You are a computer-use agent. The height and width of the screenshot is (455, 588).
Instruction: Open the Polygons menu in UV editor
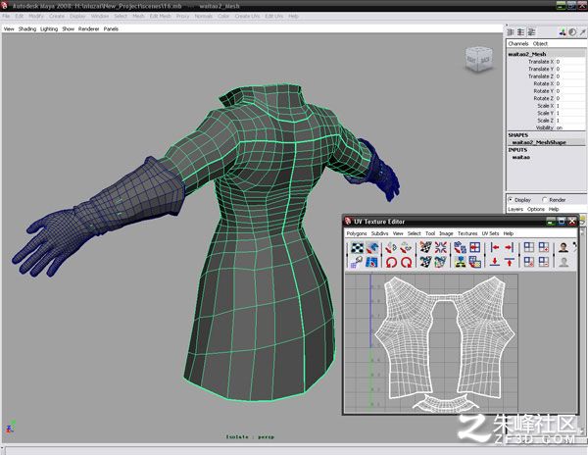tap(357, 233)
